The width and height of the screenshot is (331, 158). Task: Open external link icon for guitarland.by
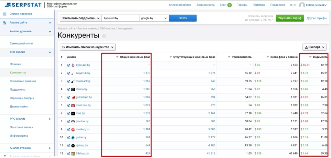click(69, 97)
